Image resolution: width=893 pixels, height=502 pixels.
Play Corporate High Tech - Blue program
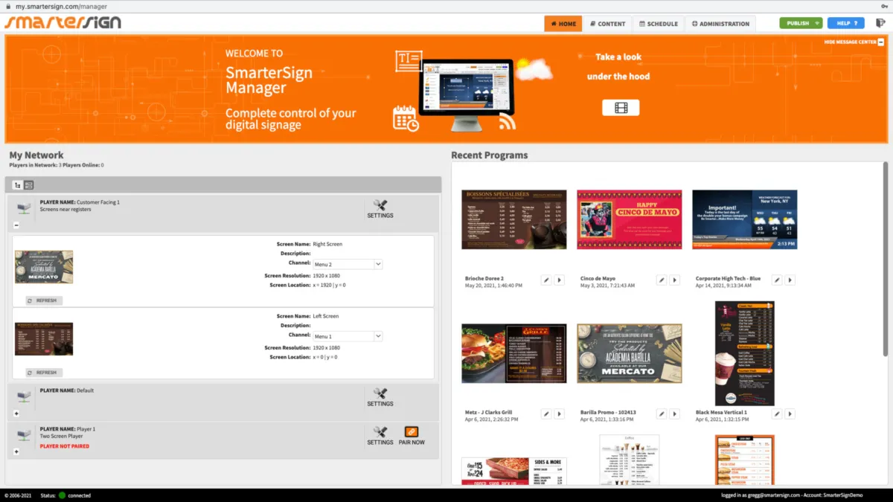click(790, 280)
